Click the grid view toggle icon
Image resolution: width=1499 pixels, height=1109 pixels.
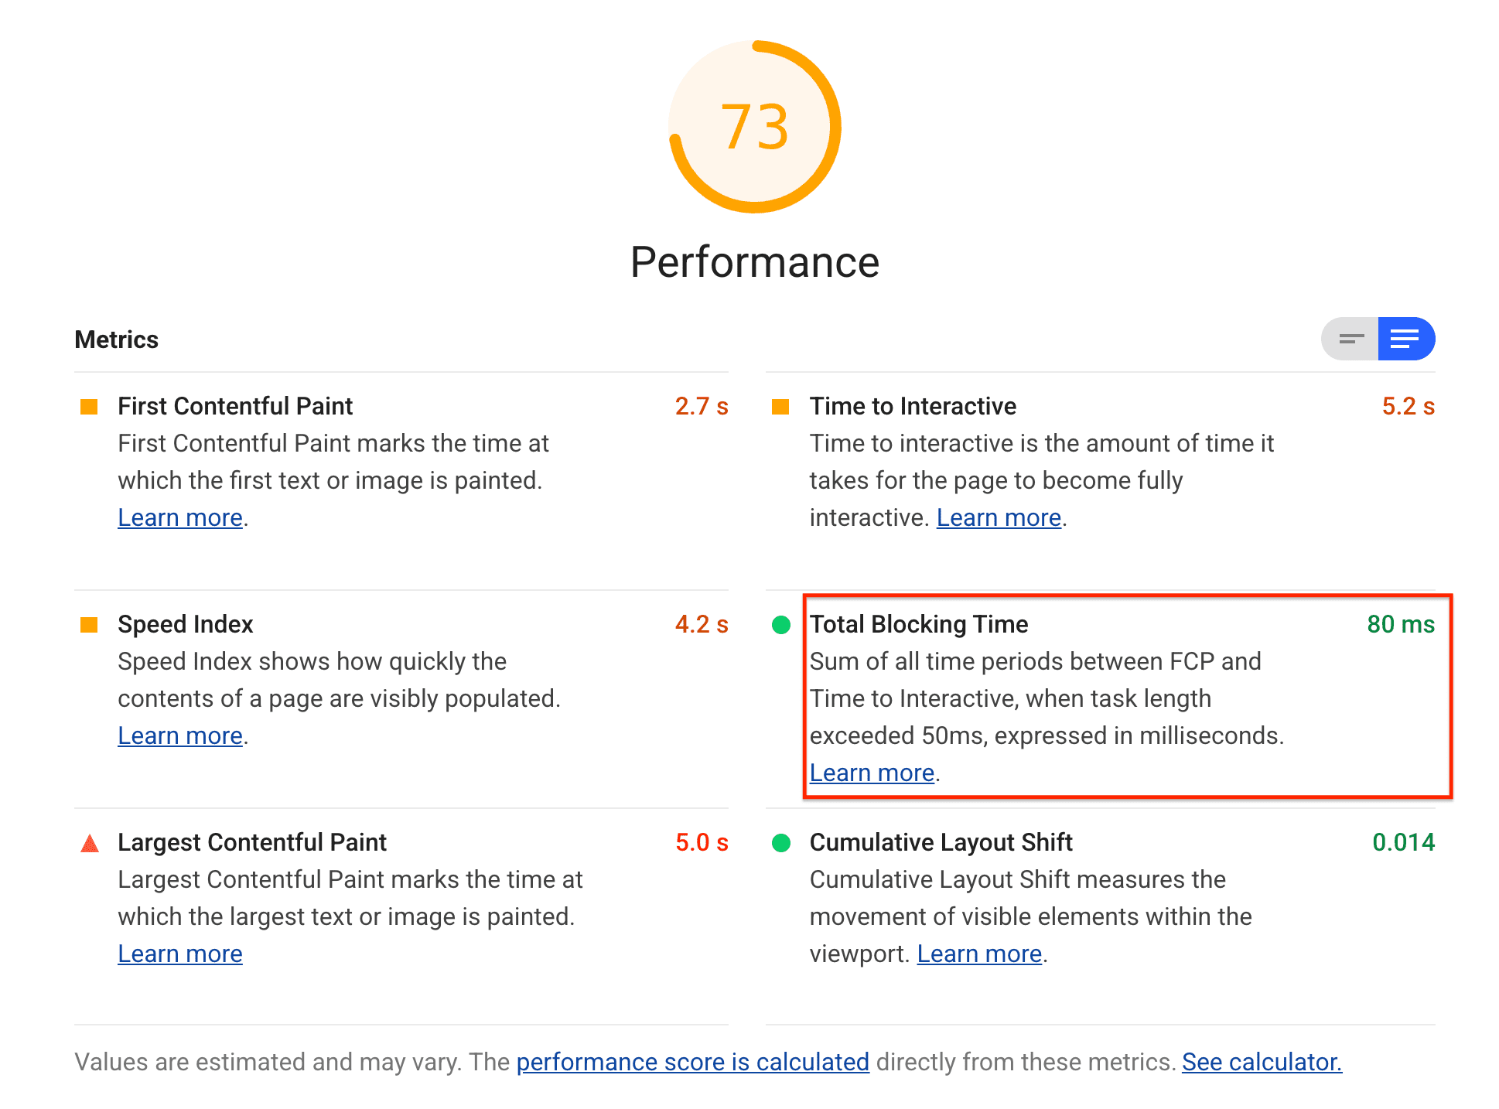tap(1350, 340)
